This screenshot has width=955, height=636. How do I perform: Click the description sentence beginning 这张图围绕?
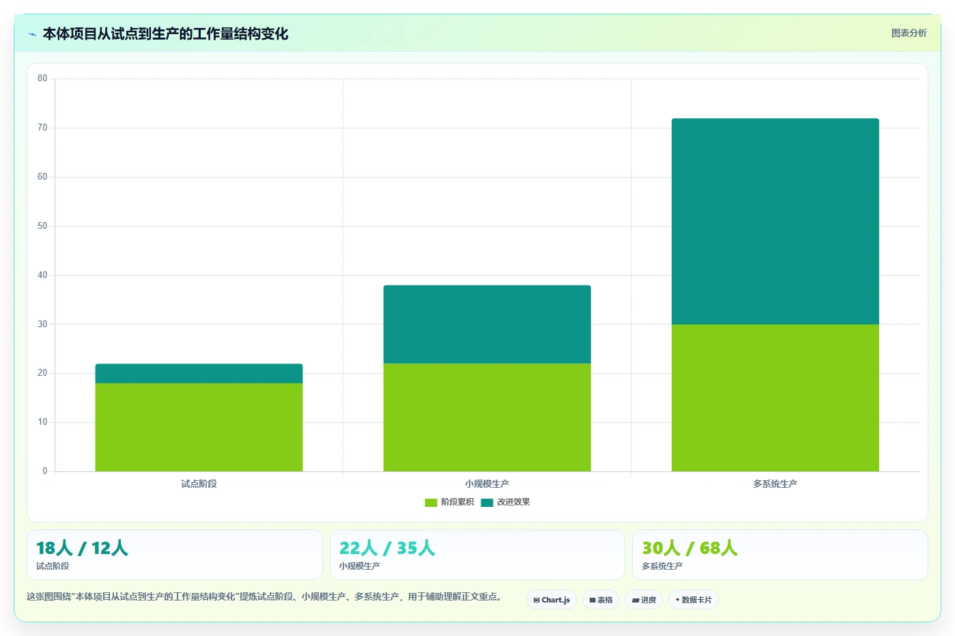(x=265, y=596)
